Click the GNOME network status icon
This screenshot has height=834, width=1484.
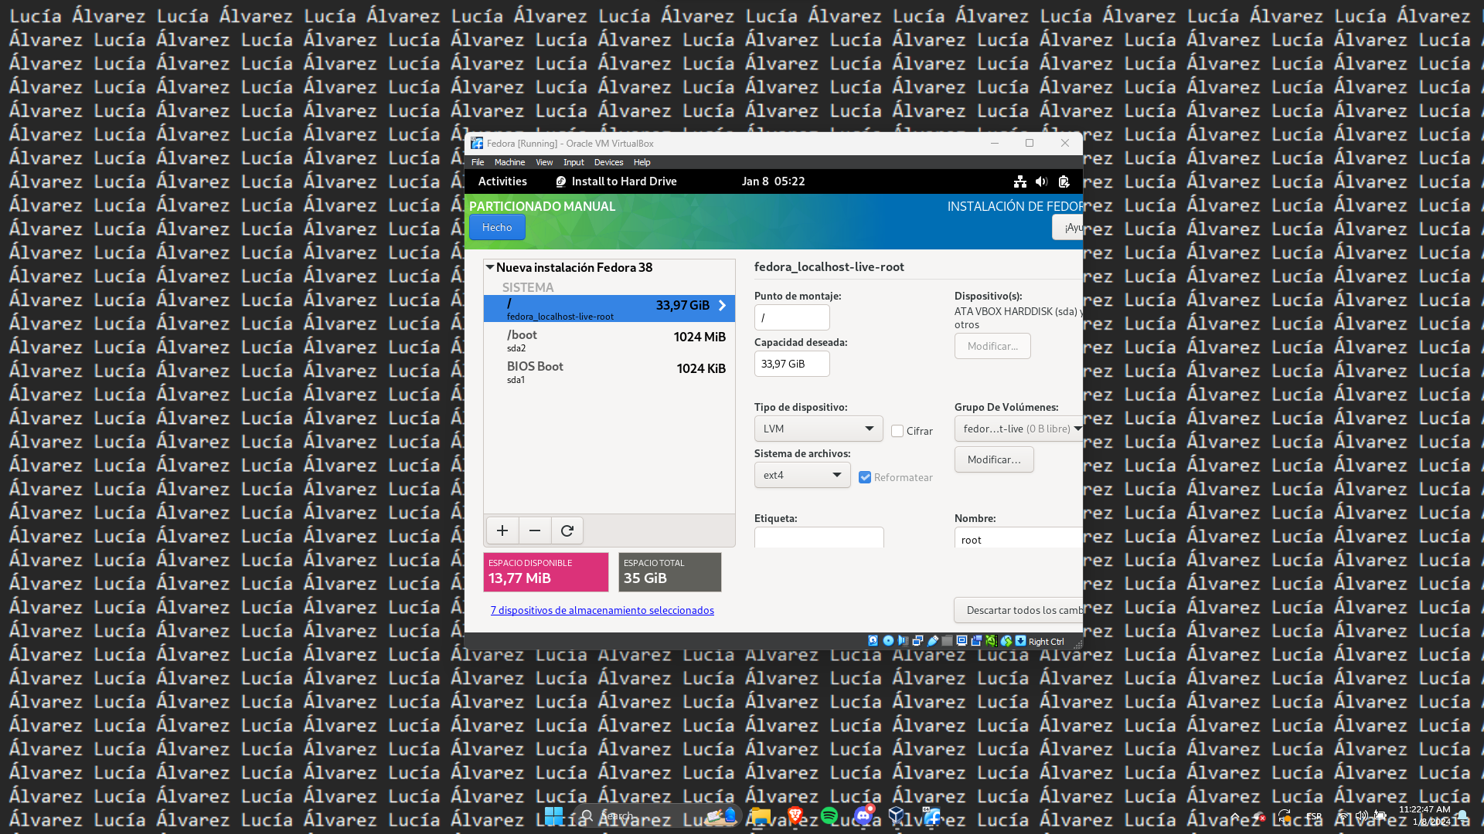(x=1020, y=181)
